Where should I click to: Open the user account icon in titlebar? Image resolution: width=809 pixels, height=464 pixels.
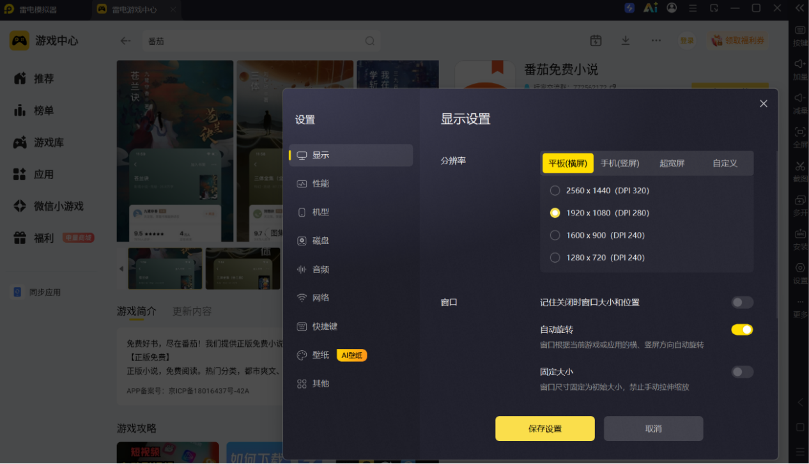pyautogui.click(x=672, y=8)
